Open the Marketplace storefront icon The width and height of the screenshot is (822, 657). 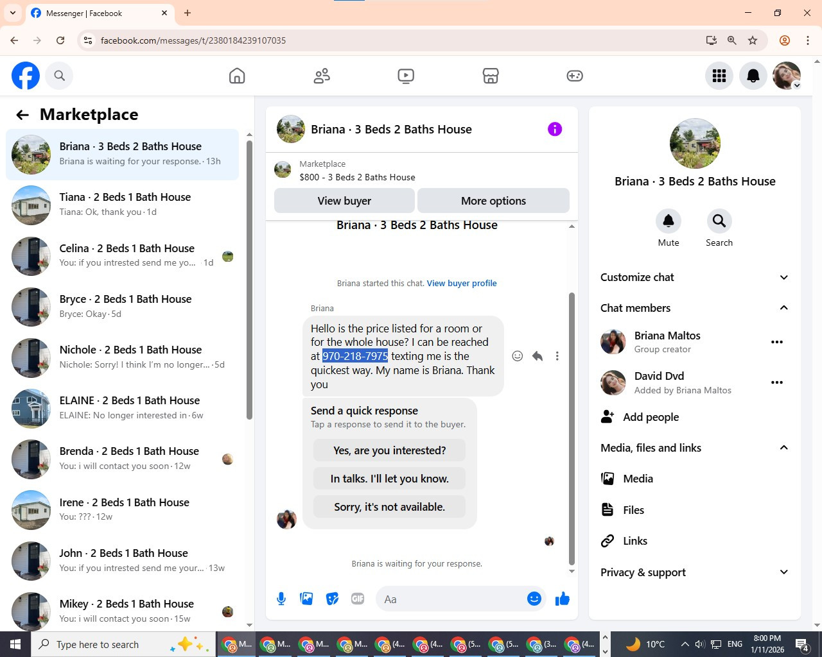491,76
